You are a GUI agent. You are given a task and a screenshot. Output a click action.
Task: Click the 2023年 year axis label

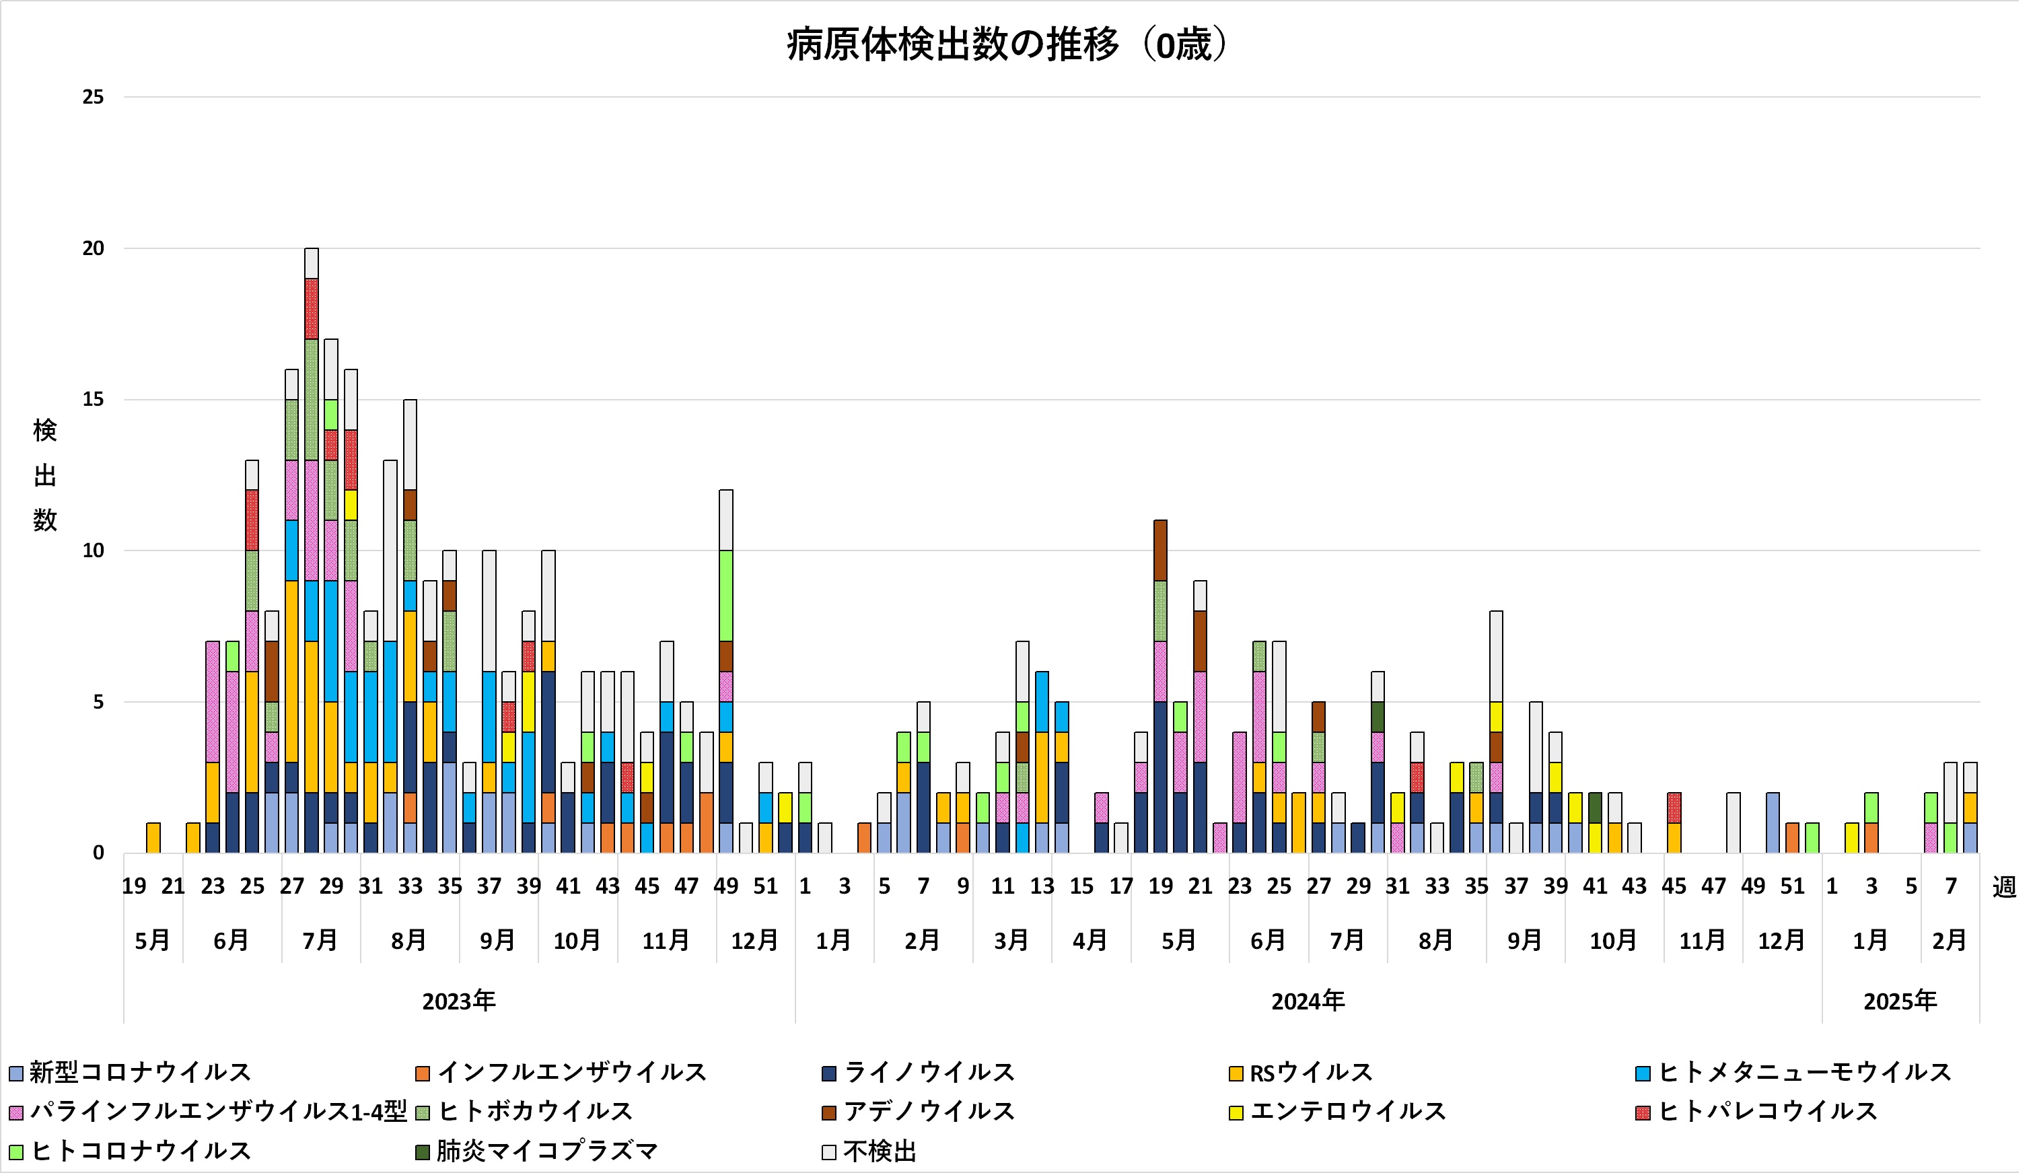[x=458, y=1001]
